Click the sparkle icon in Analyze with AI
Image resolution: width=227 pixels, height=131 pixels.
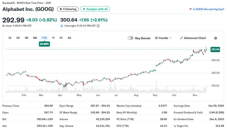[84, 9]
